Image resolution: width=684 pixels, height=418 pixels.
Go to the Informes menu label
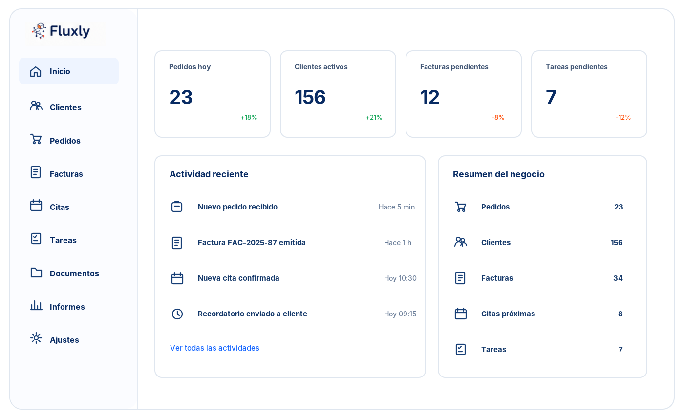click(67, 307)
